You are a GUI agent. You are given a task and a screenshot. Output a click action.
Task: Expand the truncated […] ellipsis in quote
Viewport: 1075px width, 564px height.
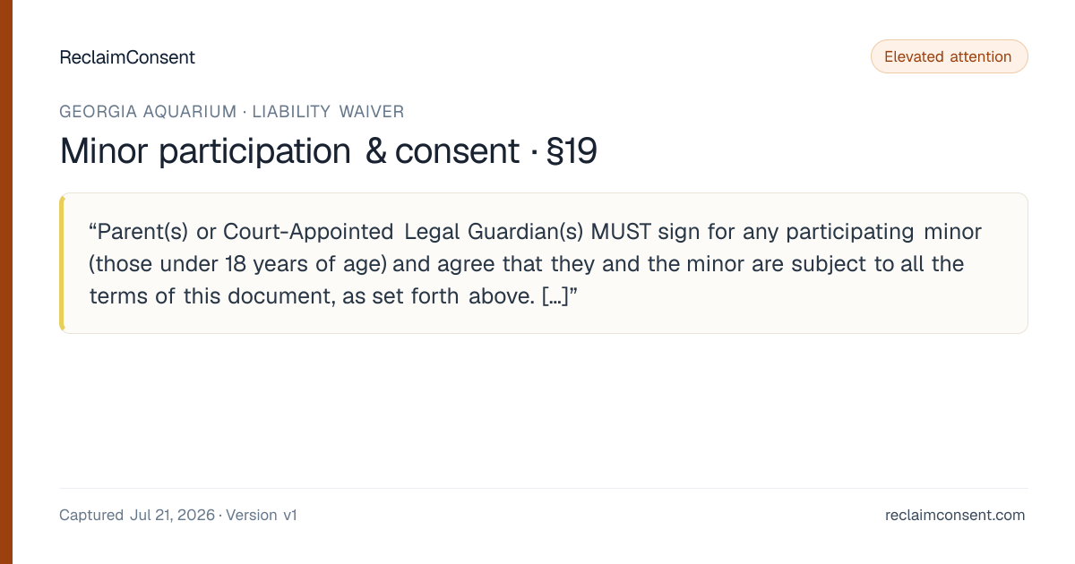(x=555, y=296)
